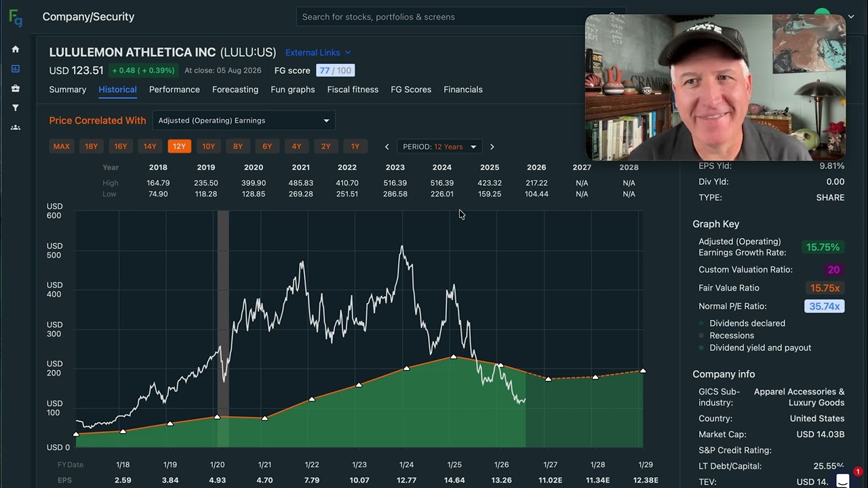
Task: Click the Market Cap value USD 14.03B
Action: [821, 434]
